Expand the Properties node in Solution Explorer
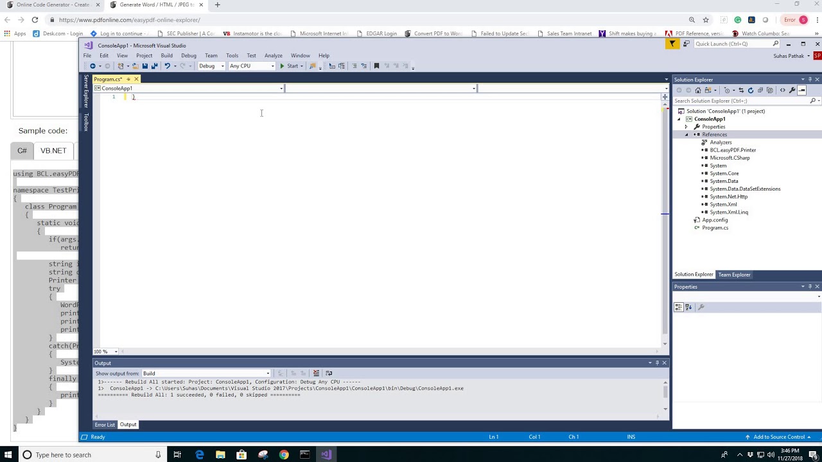The image size is (822, 462). pos(686,126)
